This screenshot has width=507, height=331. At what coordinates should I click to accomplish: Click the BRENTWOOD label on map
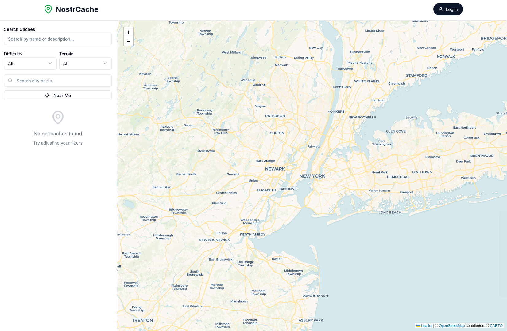482,156
